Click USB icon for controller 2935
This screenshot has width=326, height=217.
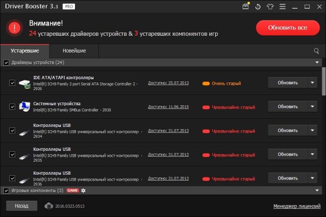[x=24, y=156]
